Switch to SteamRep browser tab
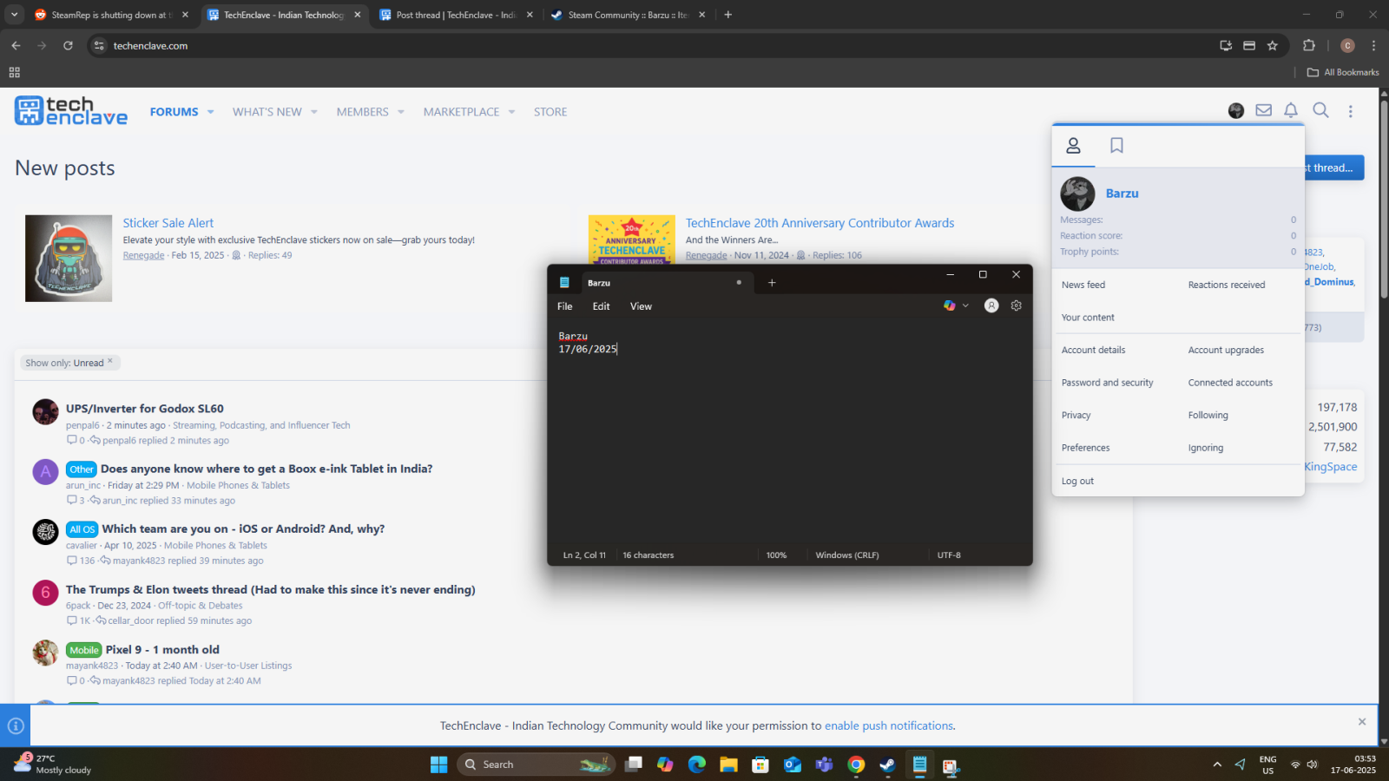The height and width of the screenshot is (781, 1389). pos(110,15)
